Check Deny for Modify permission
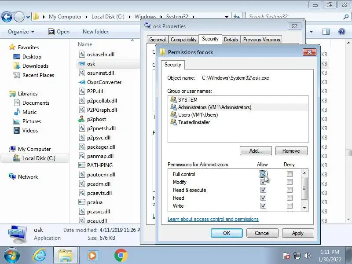352x264 pixels. click(x=290, y=182)
